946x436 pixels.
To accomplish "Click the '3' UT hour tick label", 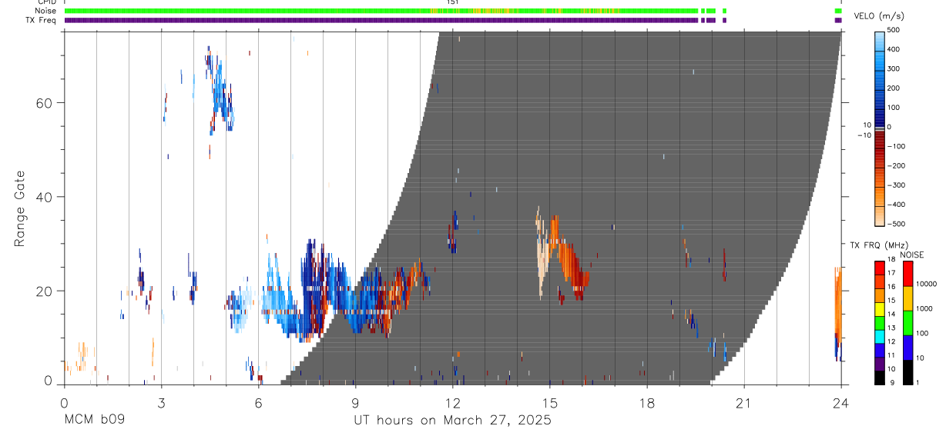I will pyautogui.click(x=161, y=402).
